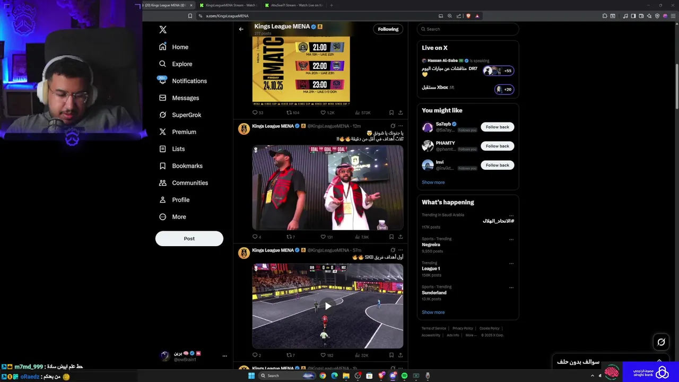The height and width of the screenshot is (382, 679).
Task: Bookmark the match schedule post
Action: pyautogui.click(x=391, y=112)
